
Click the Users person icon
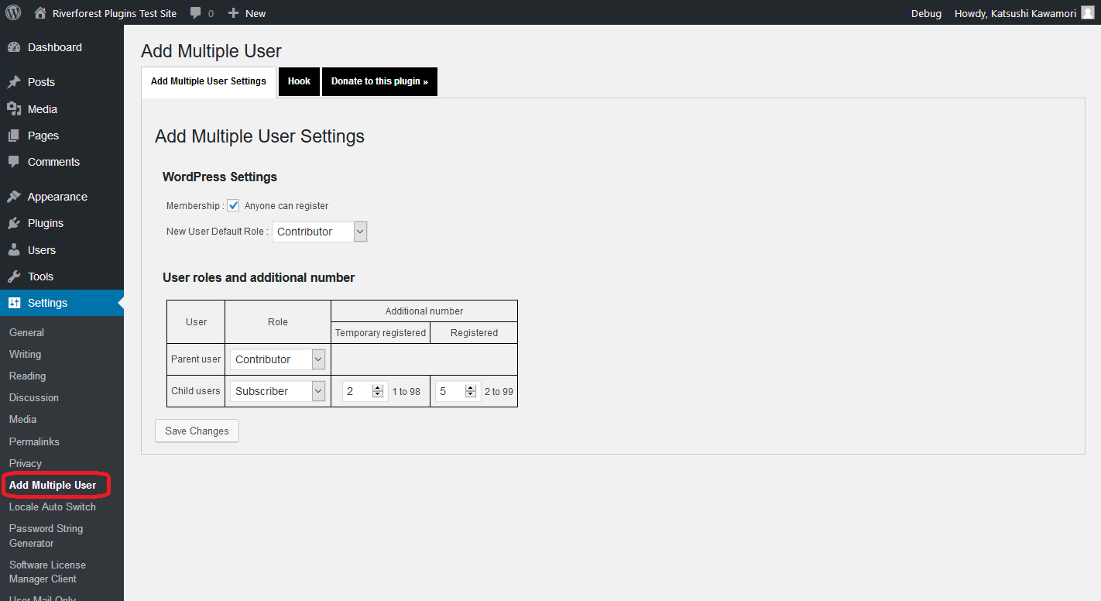pos(14,250)
